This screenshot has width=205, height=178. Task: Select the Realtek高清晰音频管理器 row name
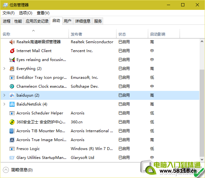39,42
